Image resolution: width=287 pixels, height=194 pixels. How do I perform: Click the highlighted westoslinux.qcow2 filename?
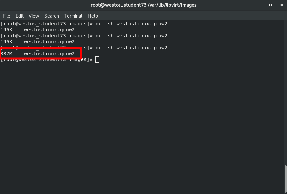pos(49,54)
